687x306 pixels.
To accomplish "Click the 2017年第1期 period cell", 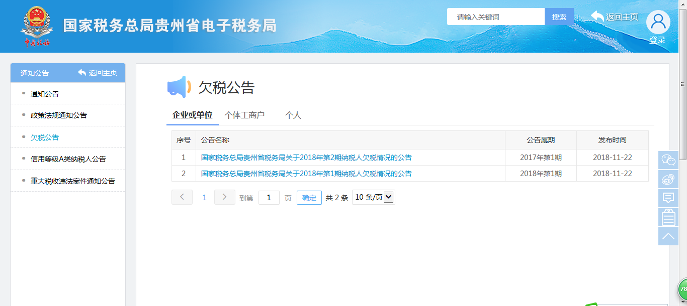I will 541,158.
